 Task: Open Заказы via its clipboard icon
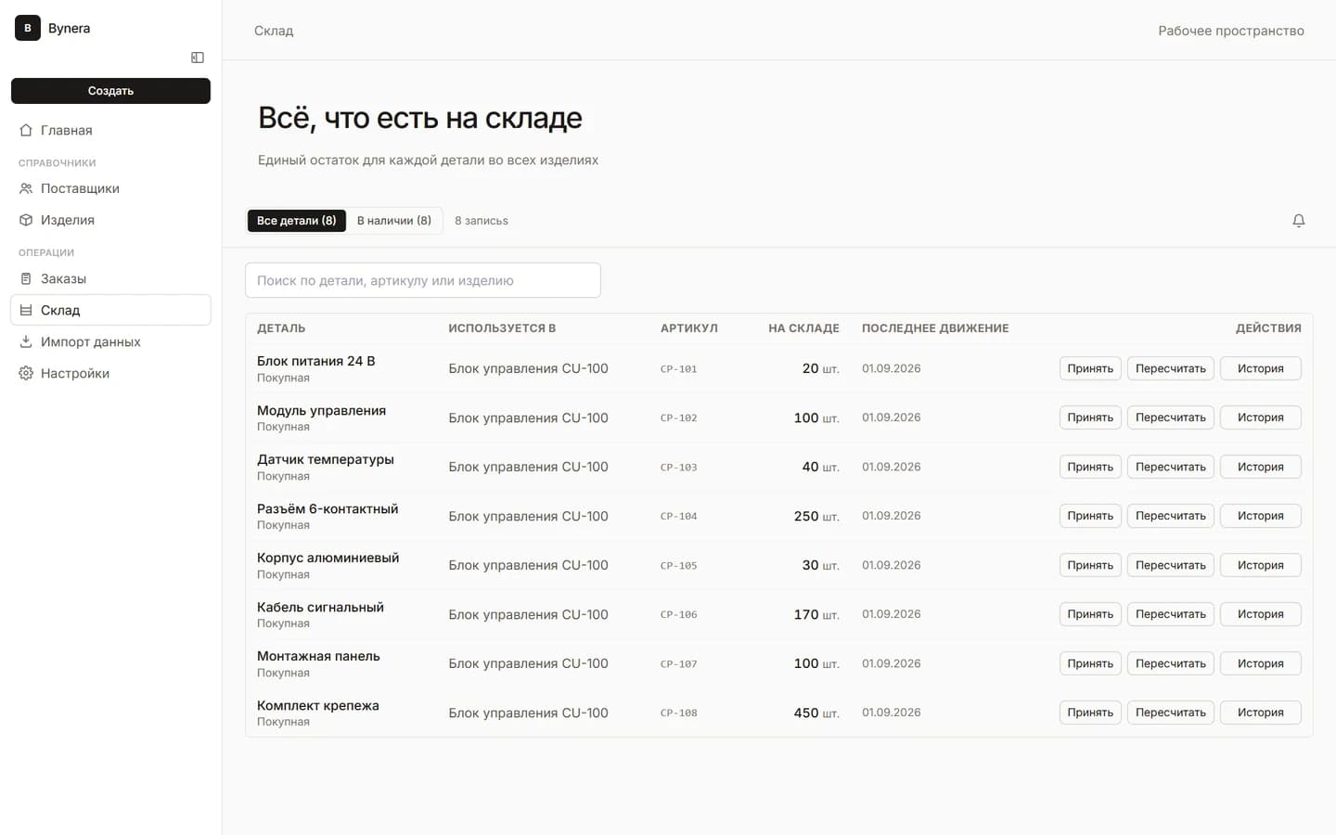(26, 278)
